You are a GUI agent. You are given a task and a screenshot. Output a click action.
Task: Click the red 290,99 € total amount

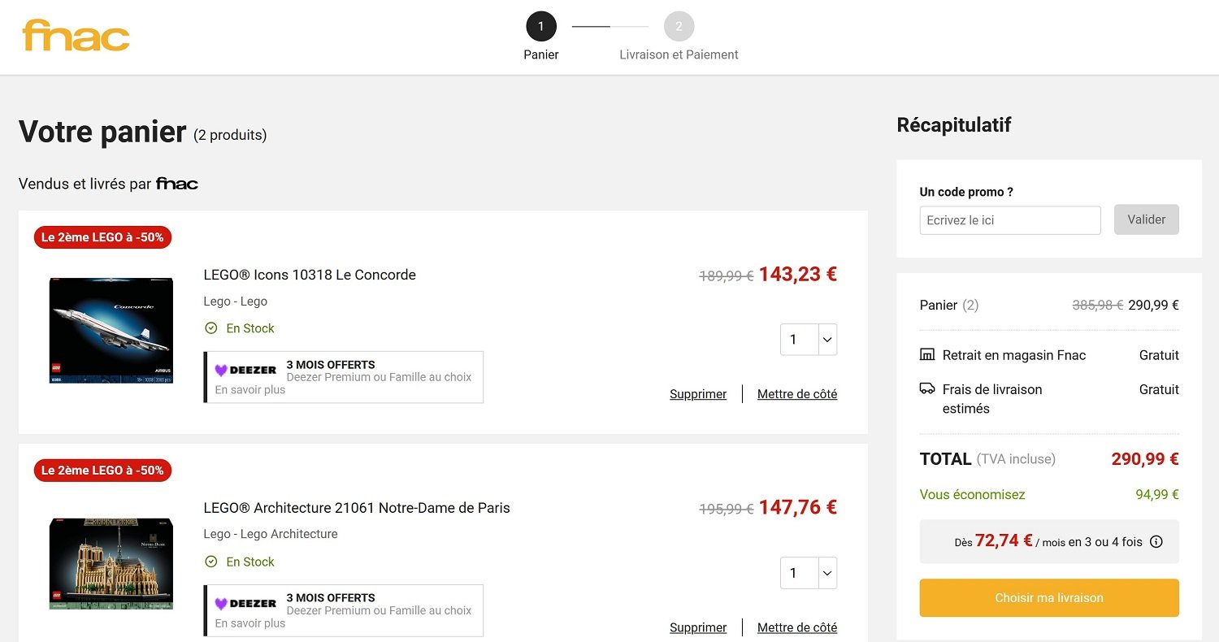pyautogui.click(x=1145, y=459)
